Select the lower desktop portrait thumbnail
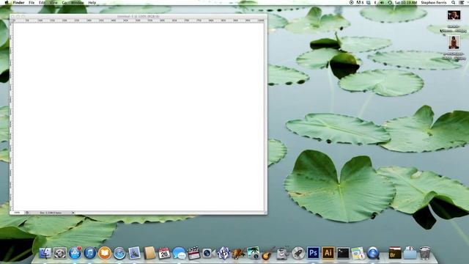This screenshot has width=469, height=264. [x=454, y=43]
